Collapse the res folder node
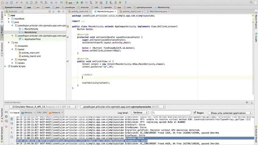Viewport: 258px width, 145px height. point(9,43)
